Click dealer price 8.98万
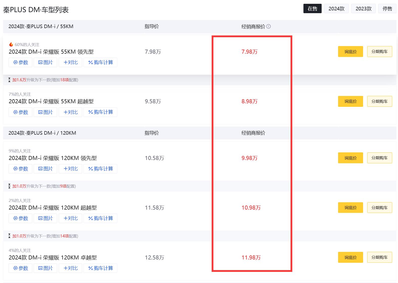Image resolution: width=398 pixels, height=283 pixels. pyautogui.click(x=249, y=102)
